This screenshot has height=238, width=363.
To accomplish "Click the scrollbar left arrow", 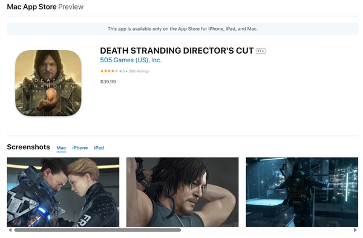I will [x=10, y=230].
